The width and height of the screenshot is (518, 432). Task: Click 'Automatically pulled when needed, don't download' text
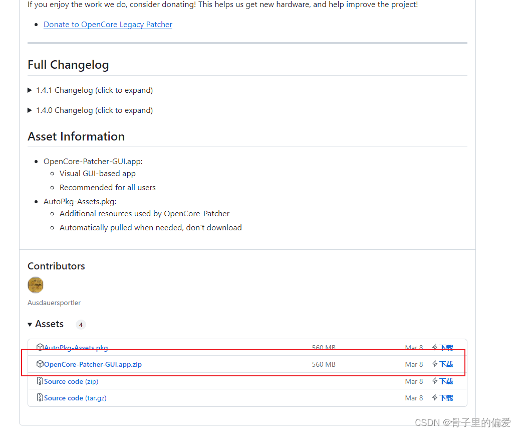click(x=151, y=228)
